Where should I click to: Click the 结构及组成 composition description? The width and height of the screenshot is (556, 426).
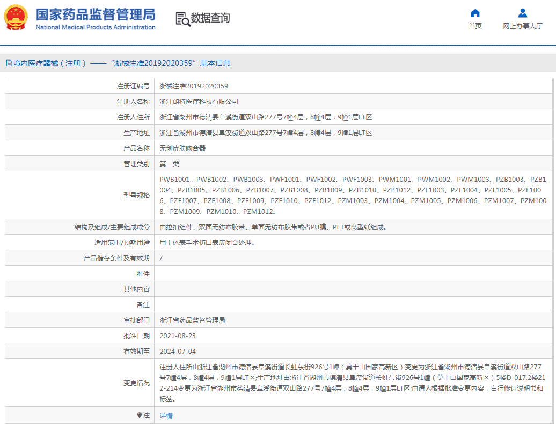tap(274, 227)
